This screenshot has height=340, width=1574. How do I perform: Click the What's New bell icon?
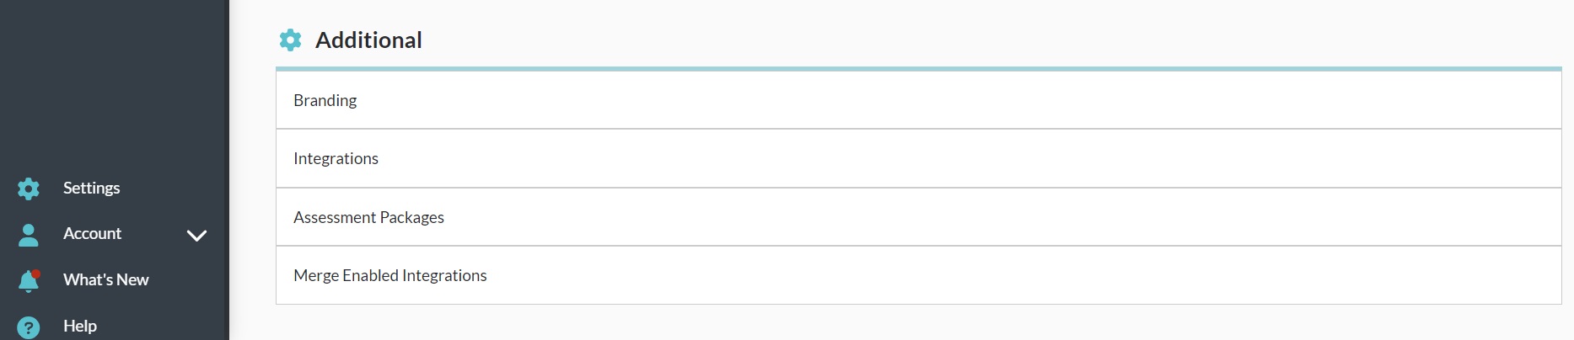tap(28, 281)
